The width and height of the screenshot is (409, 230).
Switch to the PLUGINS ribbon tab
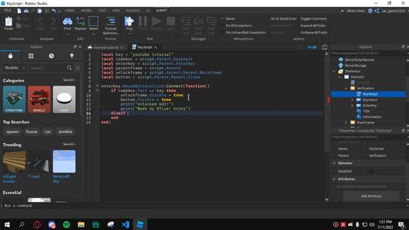pos(133,11)
